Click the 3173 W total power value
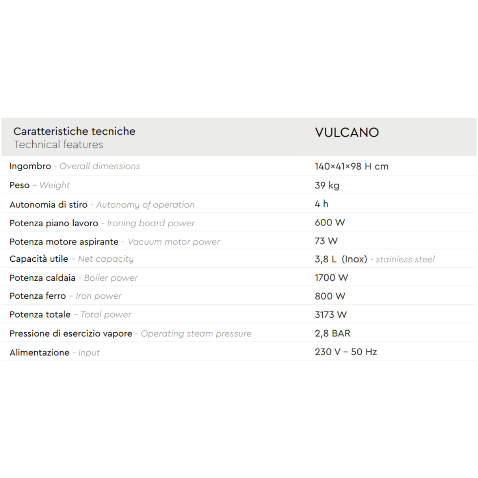The height and width of the screenshot is (478, 478). pos(331,315)
